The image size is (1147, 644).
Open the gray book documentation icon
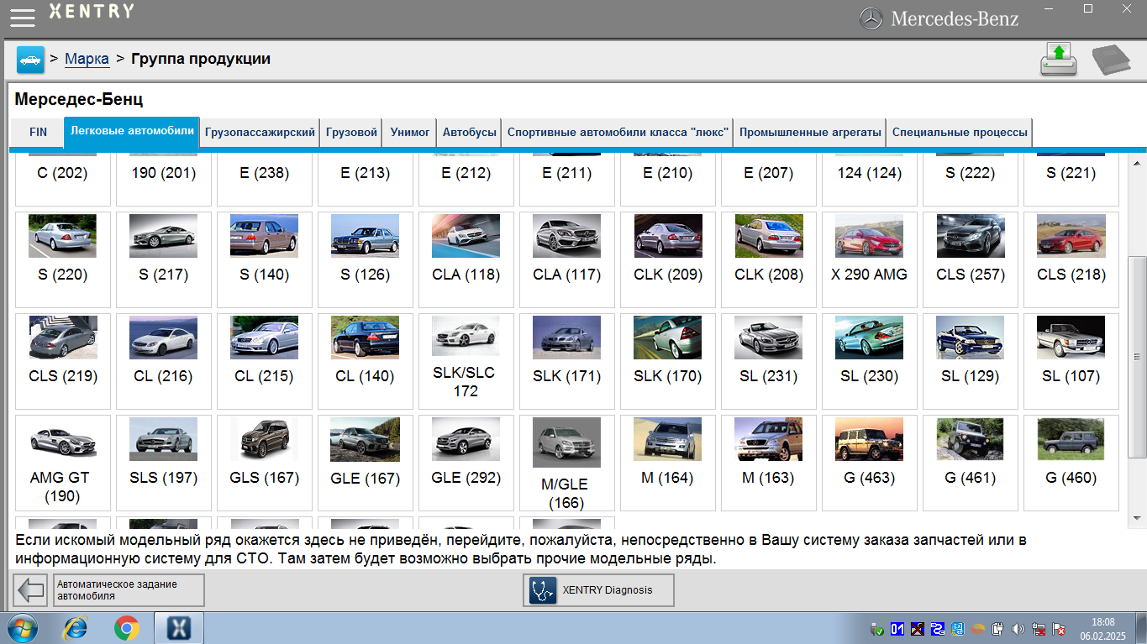pos(1111,60)
